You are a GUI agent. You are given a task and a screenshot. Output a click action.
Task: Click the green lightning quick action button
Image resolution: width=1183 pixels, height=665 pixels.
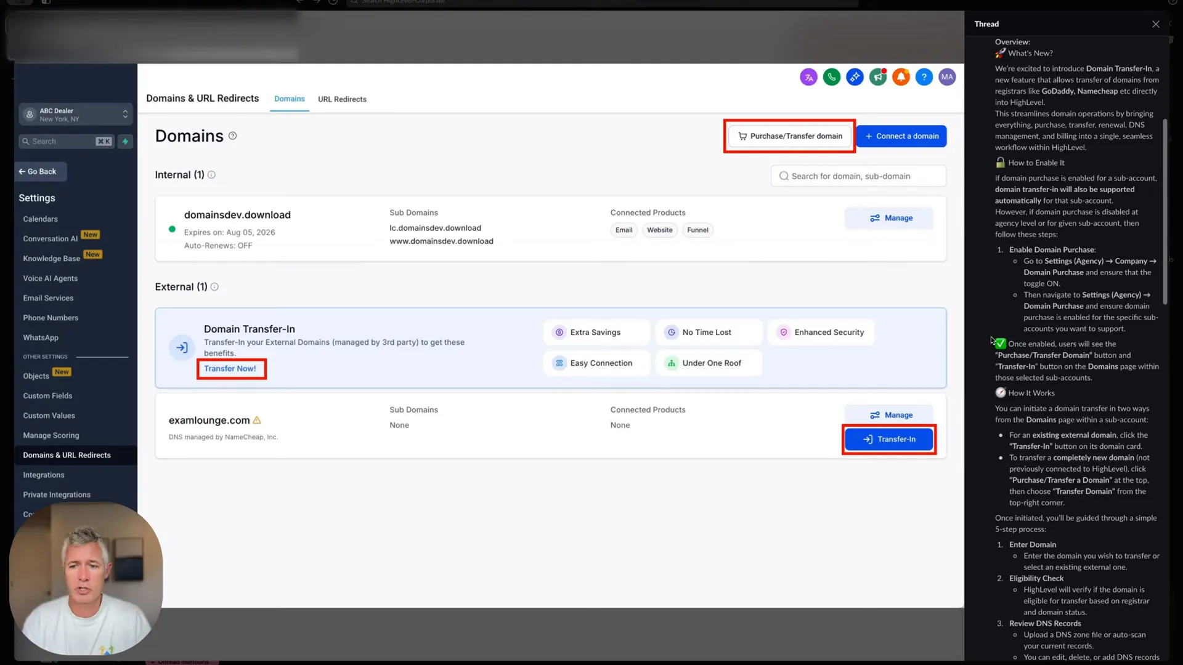[125, 142]
